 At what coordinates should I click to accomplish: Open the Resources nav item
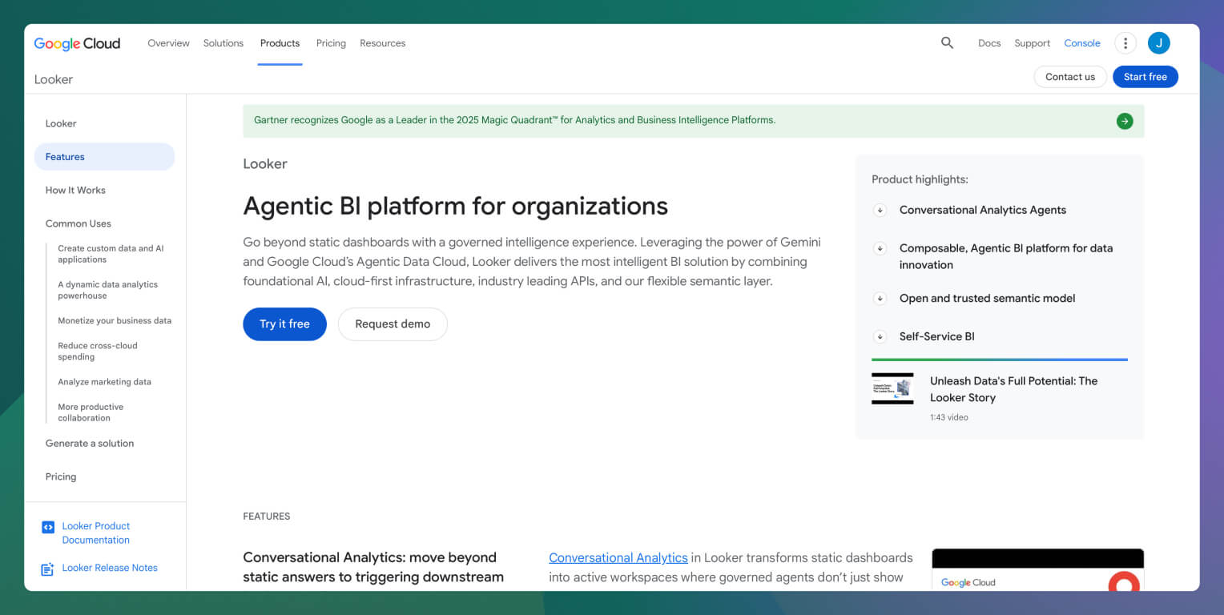click(382, 43)
